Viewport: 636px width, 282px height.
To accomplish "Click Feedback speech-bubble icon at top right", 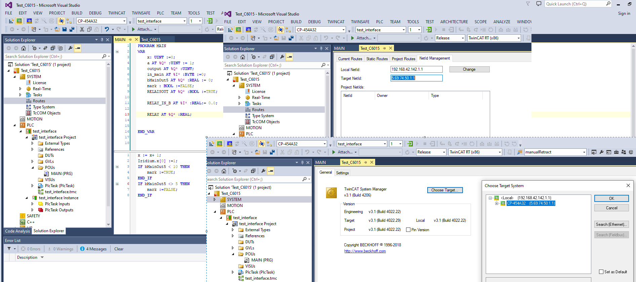I will tap(539, 4).
